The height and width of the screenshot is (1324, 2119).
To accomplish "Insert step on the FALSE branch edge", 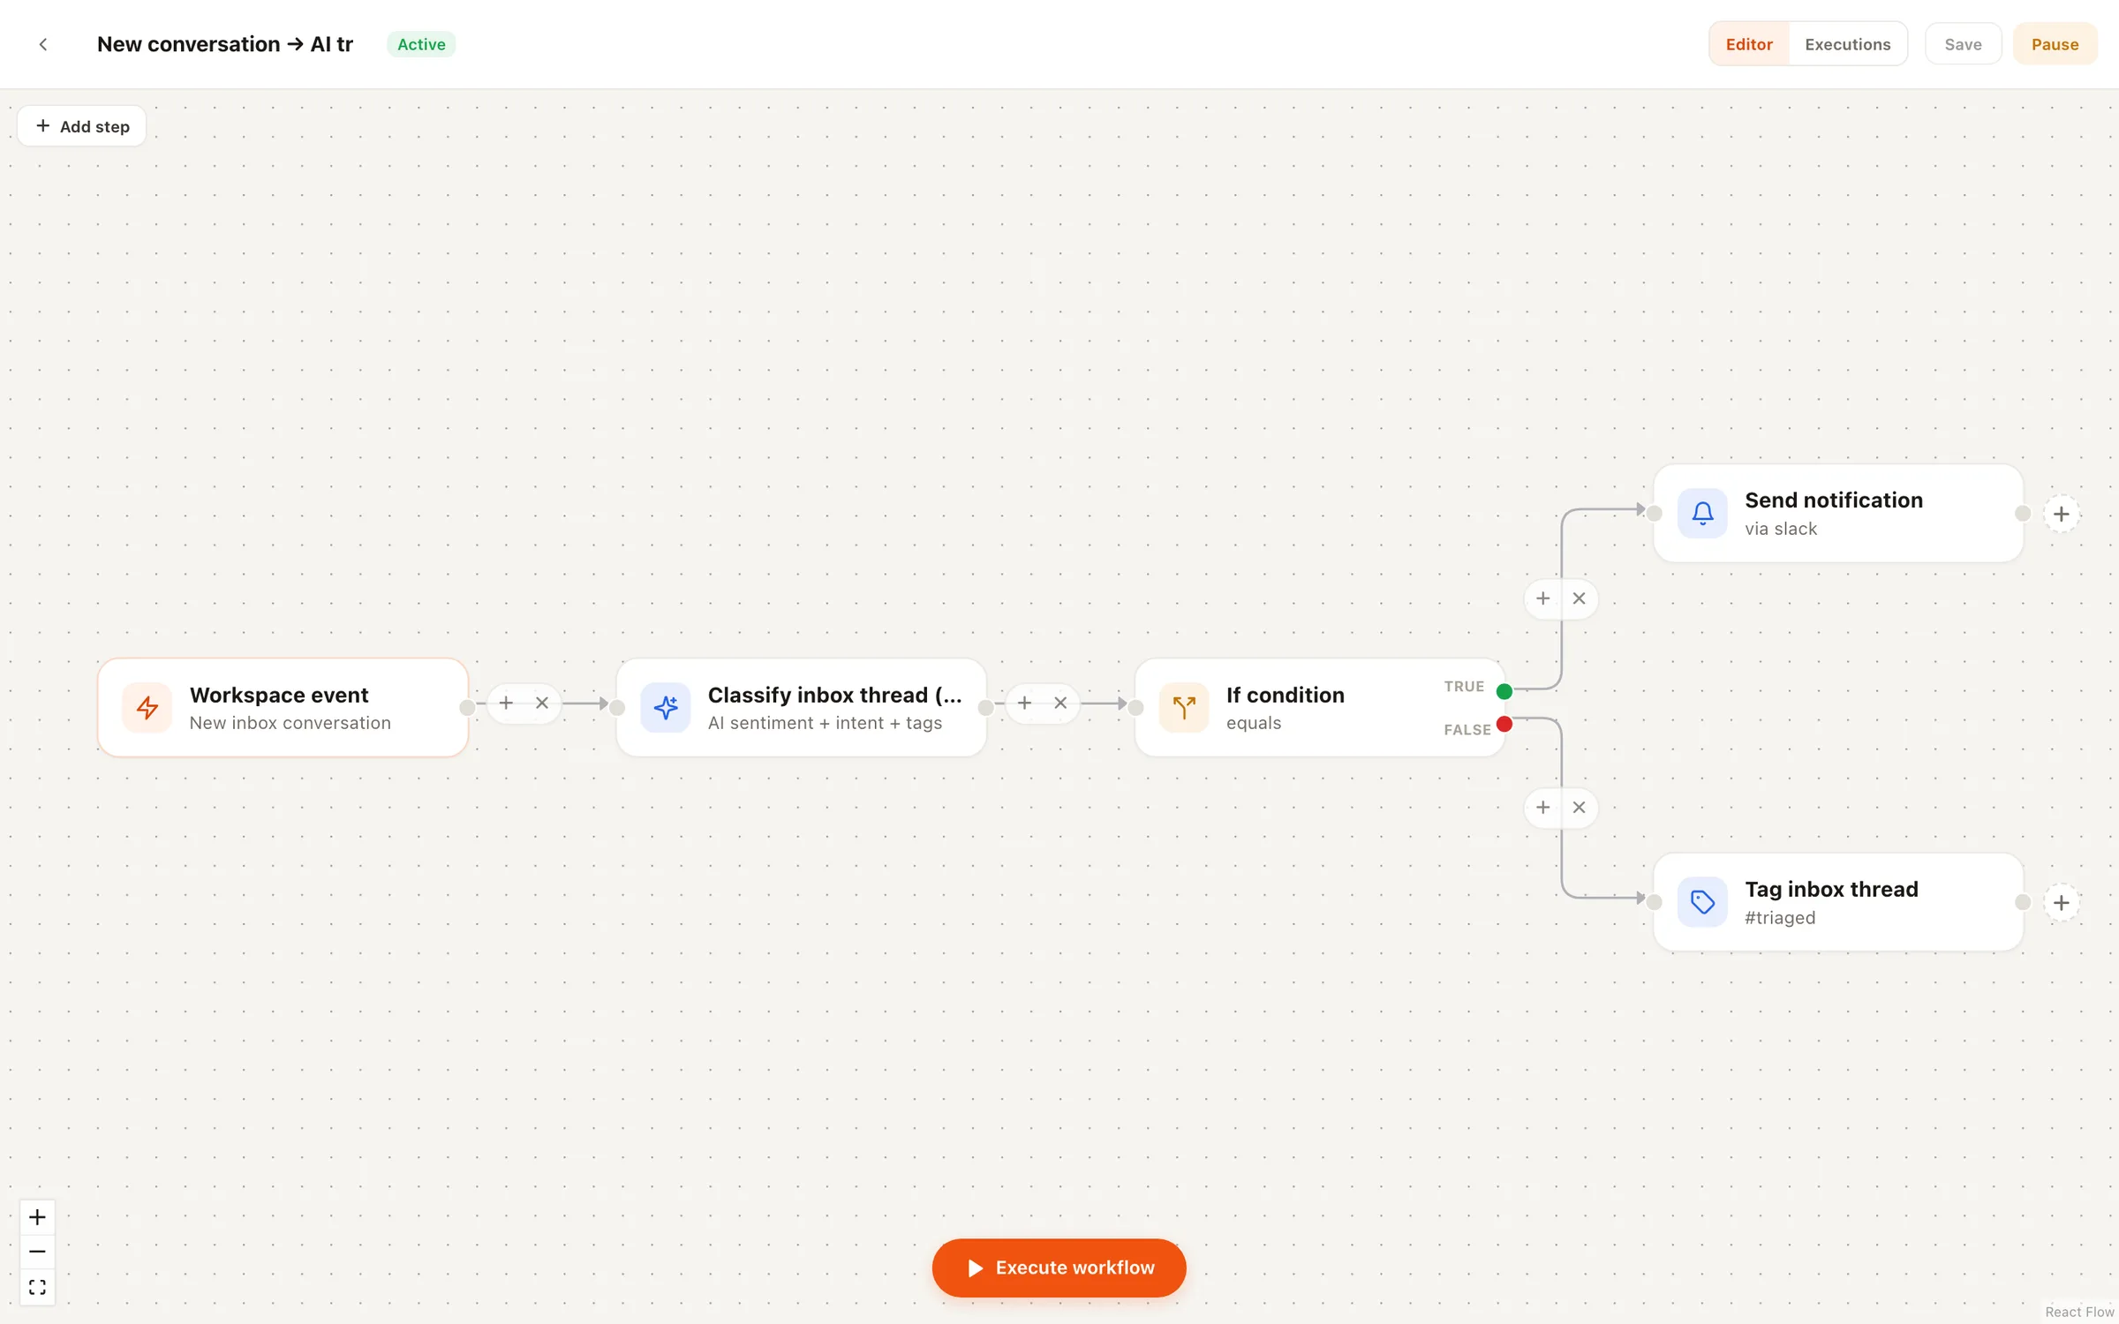I will point(1542,808).
